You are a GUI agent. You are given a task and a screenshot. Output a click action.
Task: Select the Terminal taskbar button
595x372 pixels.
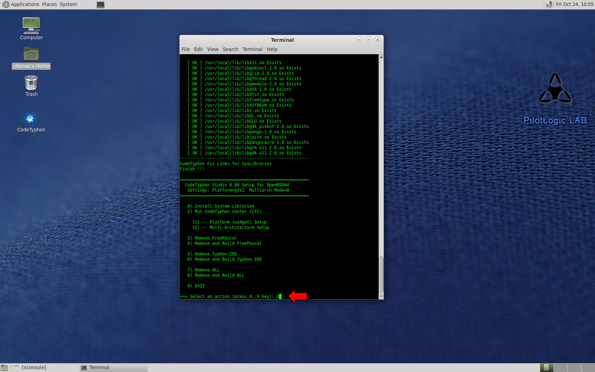[x=99, y=367]
